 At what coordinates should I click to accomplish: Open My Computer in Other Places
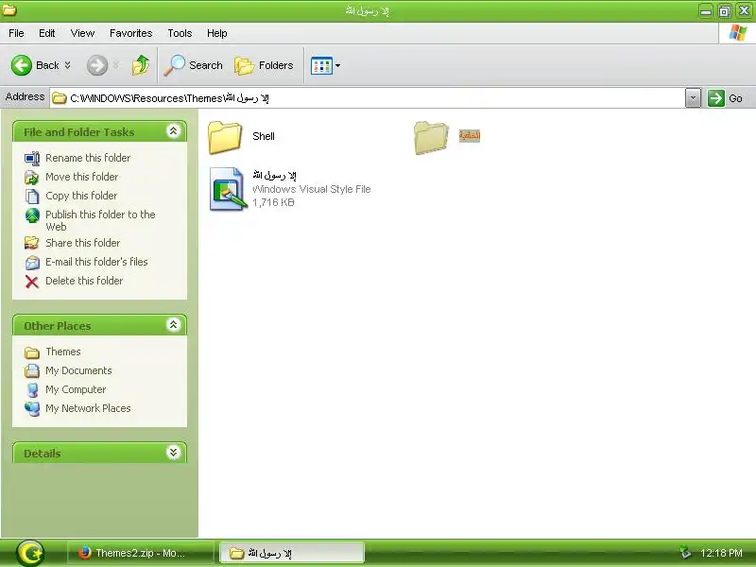[76, 389]
